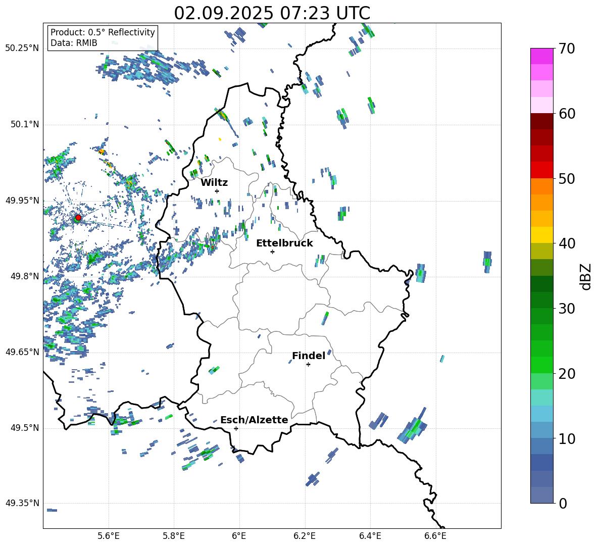Click the 10 tick on the colorbar
598x546 pixels.
point(567,439)
